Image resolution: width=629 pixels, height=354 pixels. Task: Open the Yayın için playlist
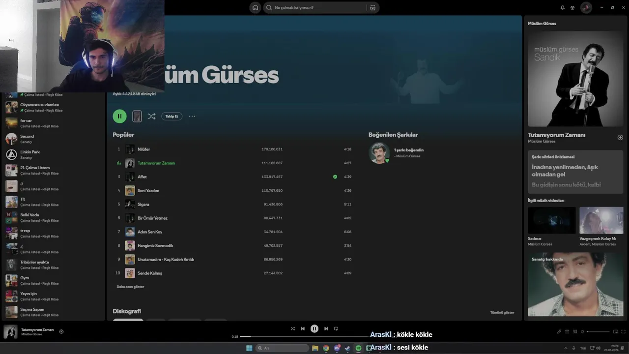tap(54, 296)
